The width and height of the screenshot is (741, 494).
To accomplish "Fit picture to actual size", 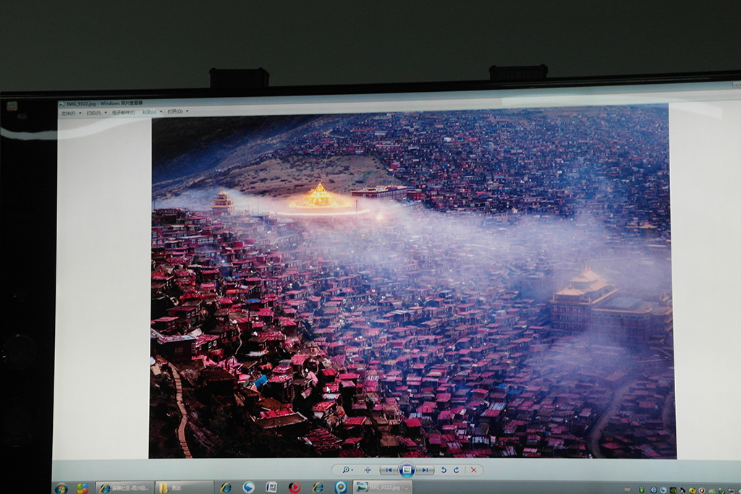I will point(368,470).
